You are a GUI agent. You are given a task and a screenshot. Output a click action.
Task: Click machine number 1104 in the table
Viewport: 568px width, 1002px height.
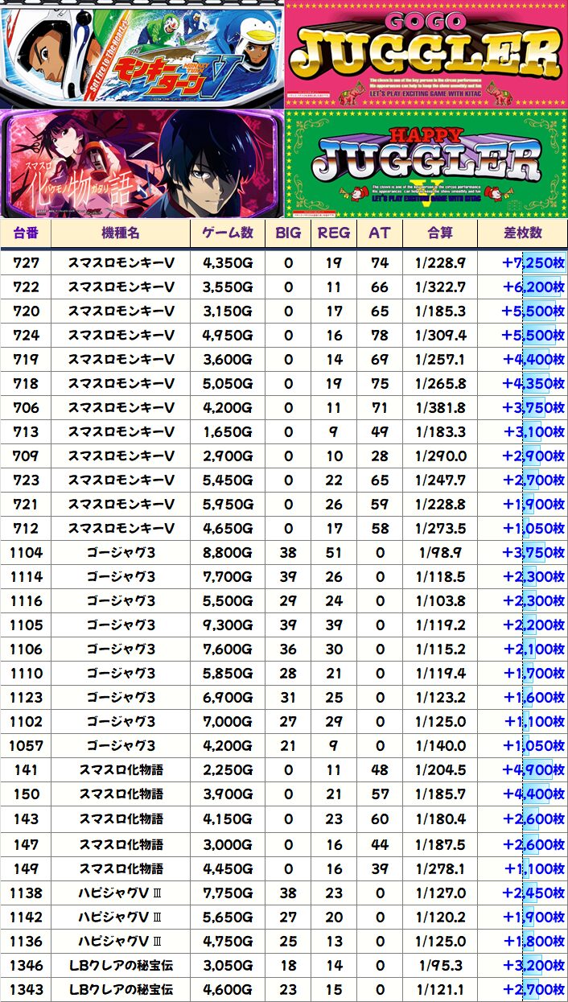26,553
